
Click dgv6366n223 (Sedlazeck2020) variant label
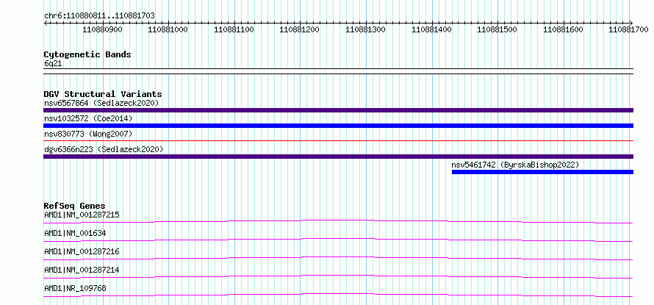(x=104, y=149)
